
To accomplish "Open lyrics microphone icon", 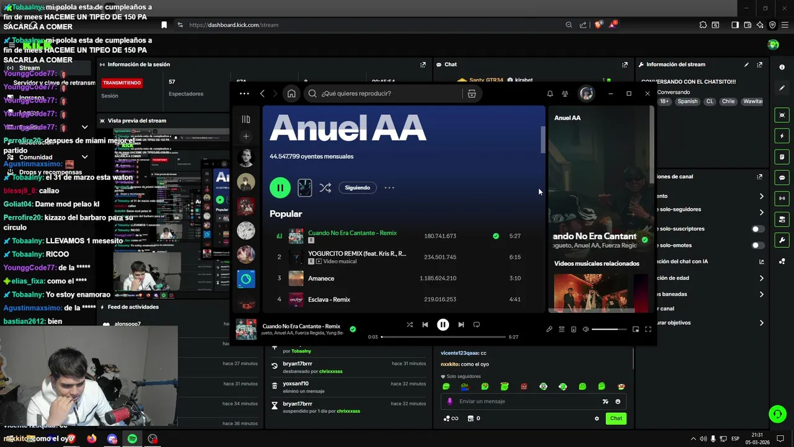I will tap(549, 329).
